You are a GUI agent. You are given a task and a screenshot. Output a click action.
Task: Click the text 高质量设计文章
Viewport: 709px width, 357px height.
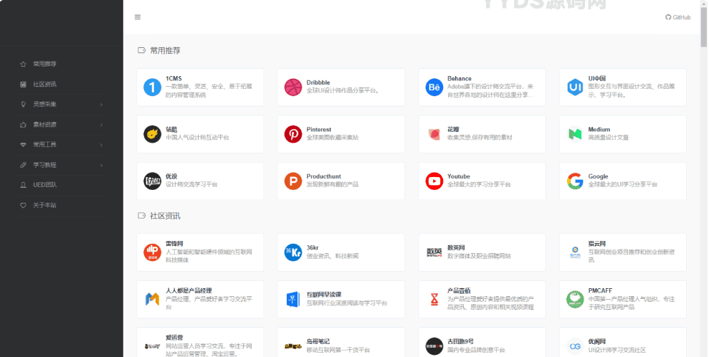608,138
